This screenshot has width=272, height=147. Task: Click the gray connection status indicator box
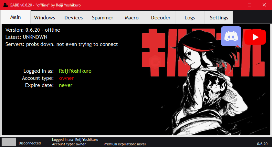tap(9, 142)
